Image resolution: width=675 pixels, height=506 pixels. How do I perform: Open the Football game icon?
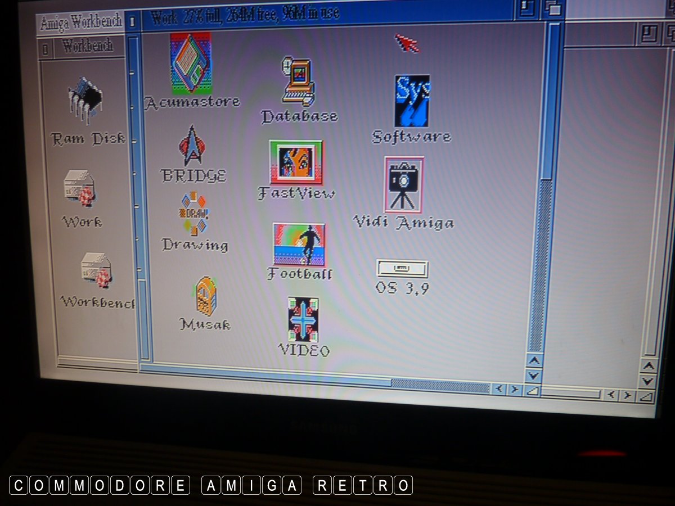point(299,245)
